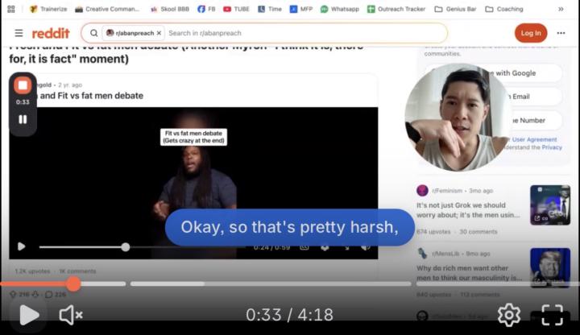Open the r/MensLib post thumbnail
Image resolution: width=580 pixels, height=335 pixels.
(x=550, y=267)
